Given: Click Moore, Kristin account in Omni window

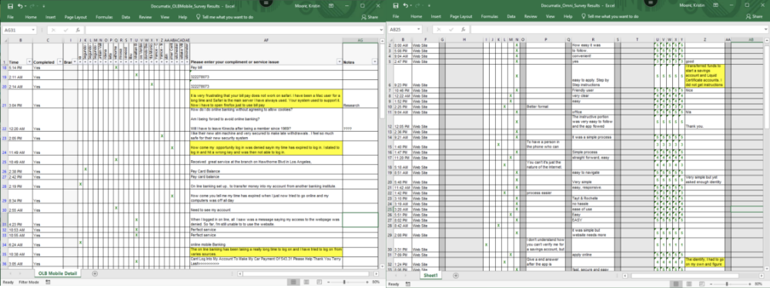Looking at the screenshot, I should [x=692, y=5].
